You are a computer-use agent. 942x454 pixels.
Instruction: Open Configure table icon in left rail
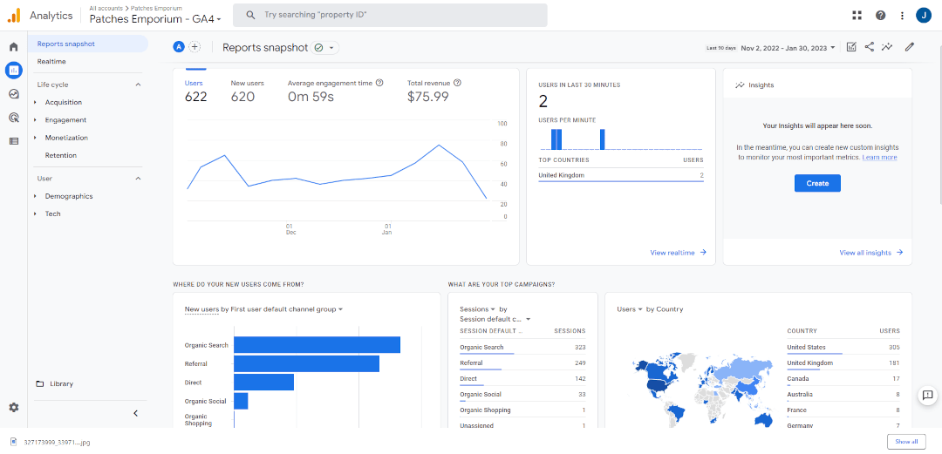(14, 141)
